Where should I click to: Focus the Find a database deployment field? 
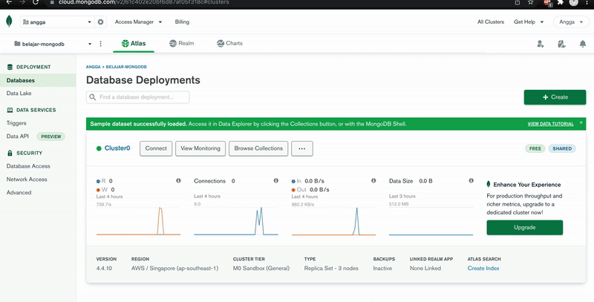[138, 97]
